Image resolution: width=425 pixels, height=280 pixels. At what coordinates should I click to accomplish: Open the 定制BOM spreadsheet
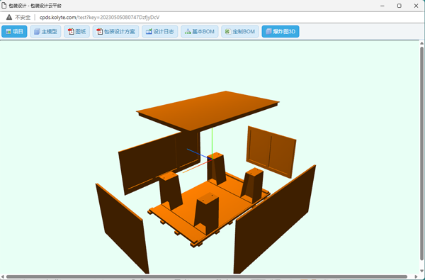click(240, 31)
